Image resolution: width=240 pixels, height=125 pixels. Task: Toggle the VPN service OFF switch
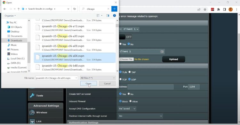(x=125, y=37)
